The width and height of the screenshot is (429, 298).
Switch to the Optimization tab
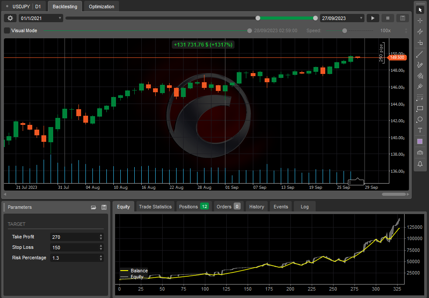point(101,7)
